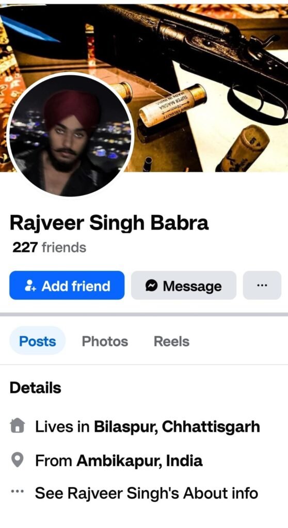Select the Posts tab

point(38,341)
